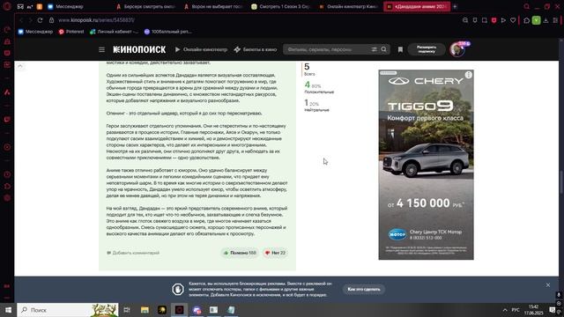564x317 pixels.
Task: Click Добавить комментарий under the review
Action: click(133, 253)
